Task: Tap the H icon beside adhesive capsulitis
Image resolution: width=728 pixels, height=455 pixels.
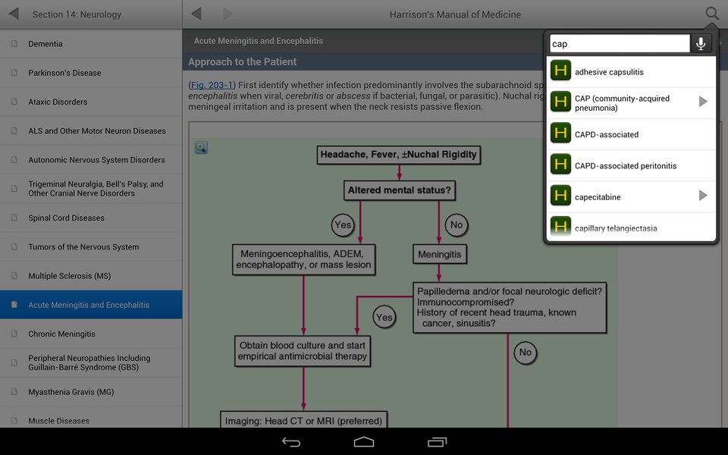Action: 560,71
